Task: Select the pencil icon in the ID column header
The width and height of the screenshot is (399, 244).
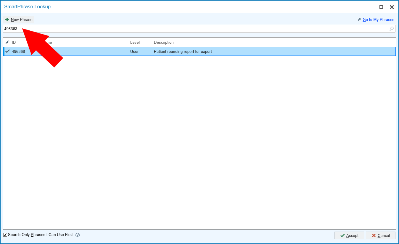Action: [x=8, y=42]
